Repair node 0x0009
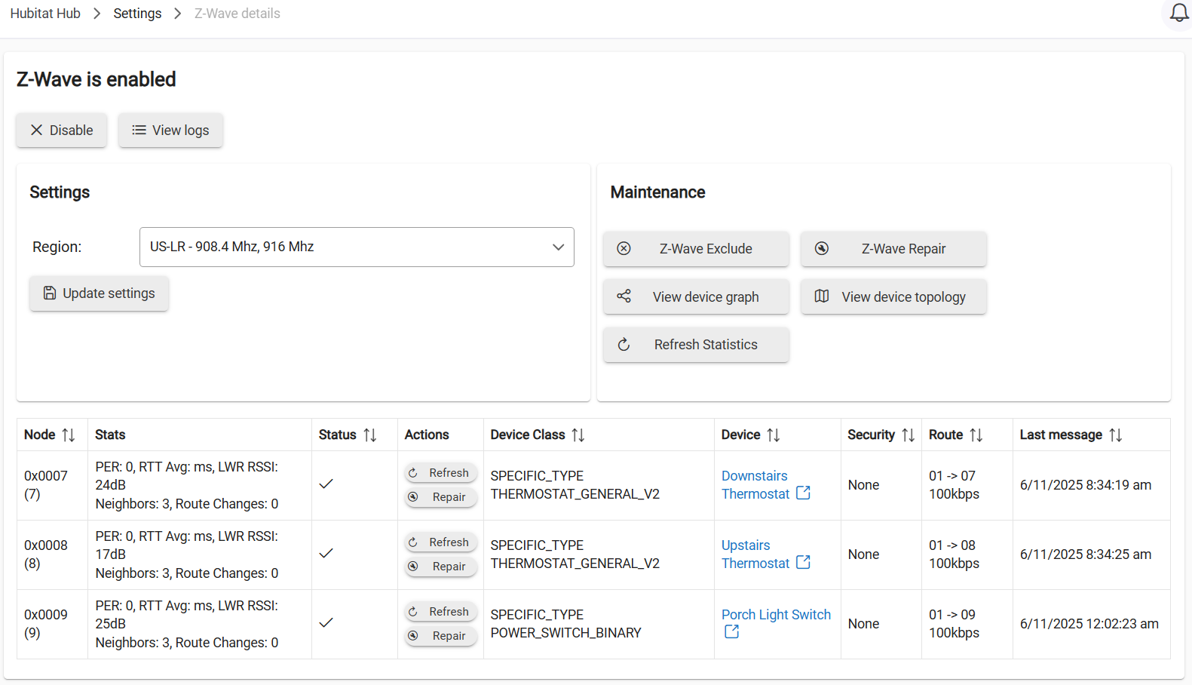 click(x=440, y=636)
